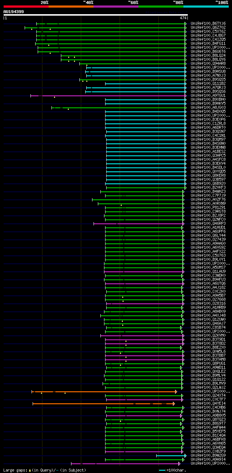Click the orange alignment bar for UniRef100_Q4YEI4
The width and height of the screenshot is (232, 473).
[x=104, y=404]
